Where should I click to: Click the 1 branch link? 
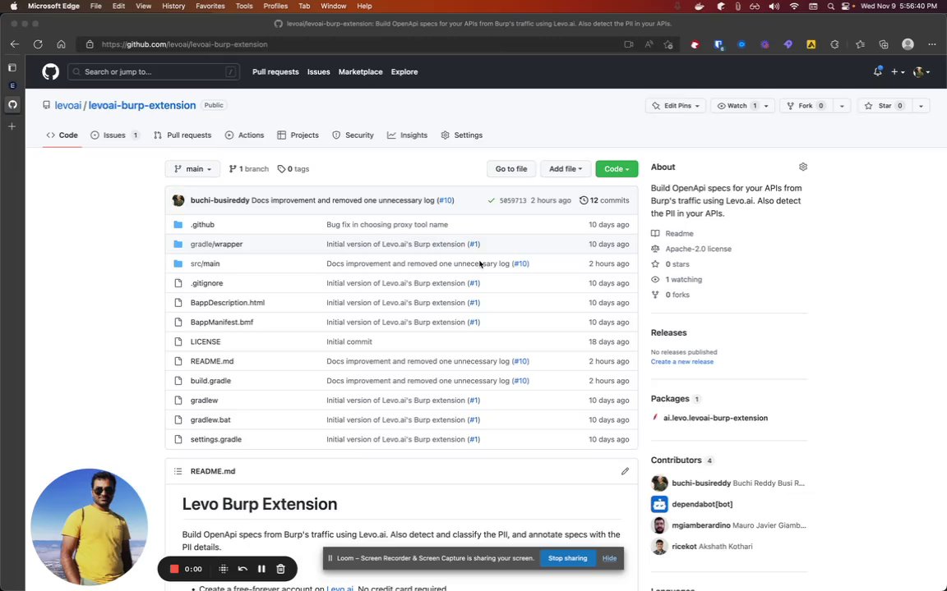(249, 169)
